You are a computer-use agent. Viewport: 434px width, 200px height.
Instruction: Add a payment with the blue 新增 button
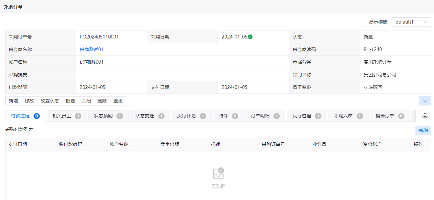tap(423, 130)
